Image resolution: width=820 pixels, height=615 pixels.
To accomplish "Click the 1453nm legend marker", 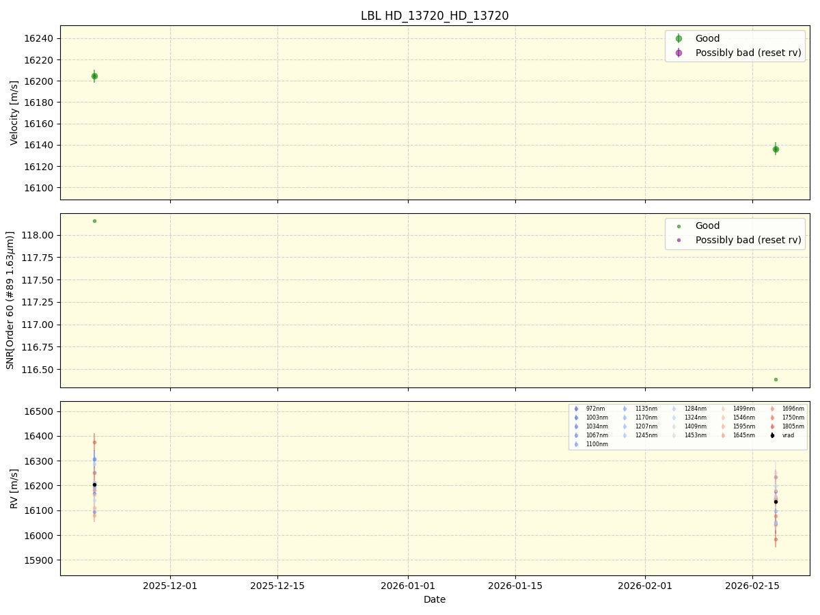I will pyautogui.click(x=674, y=435).
